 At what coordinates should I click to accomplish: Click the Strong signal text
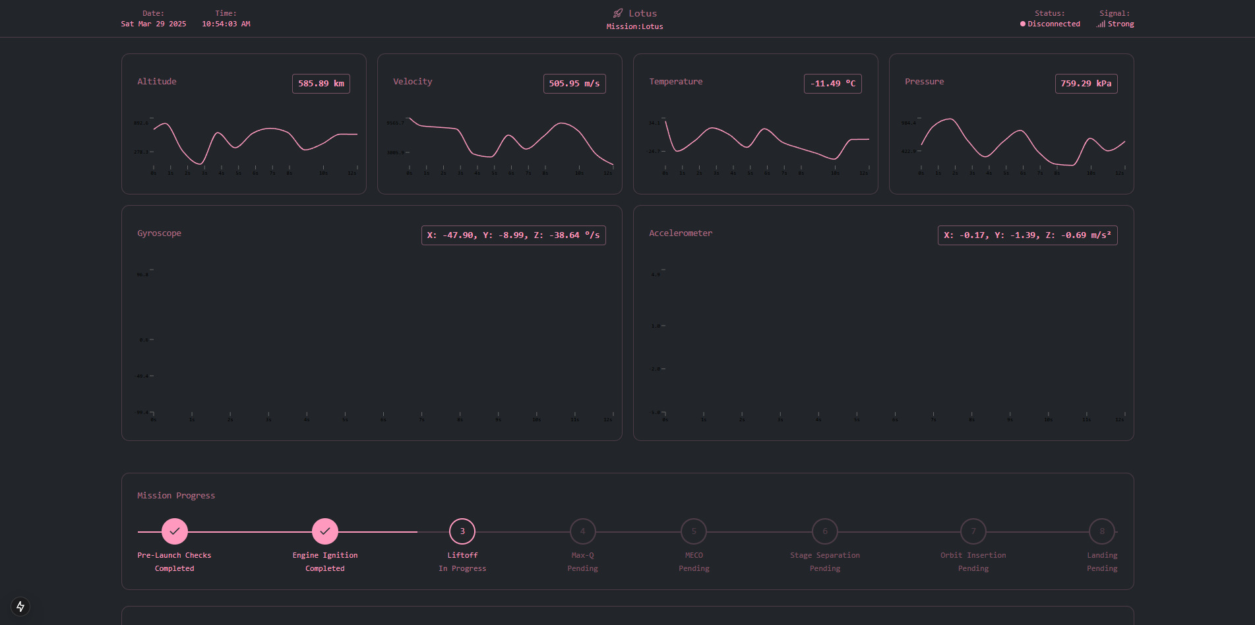pos(1121,24)
